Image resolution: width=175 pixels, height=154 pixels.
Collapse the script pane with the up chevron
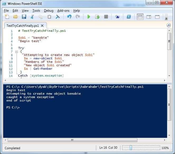(169, 25)
